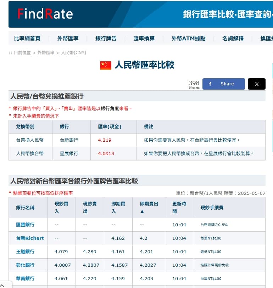Image resolution: width=273 pixels, height=288 pixels.
Task: Sort by 即期賣出 column header with arrow
Action: [149, 208]
